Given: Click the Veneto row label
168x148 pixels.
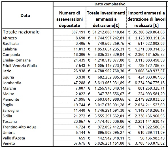Looking at the screenshot, I should click(9, 143).
